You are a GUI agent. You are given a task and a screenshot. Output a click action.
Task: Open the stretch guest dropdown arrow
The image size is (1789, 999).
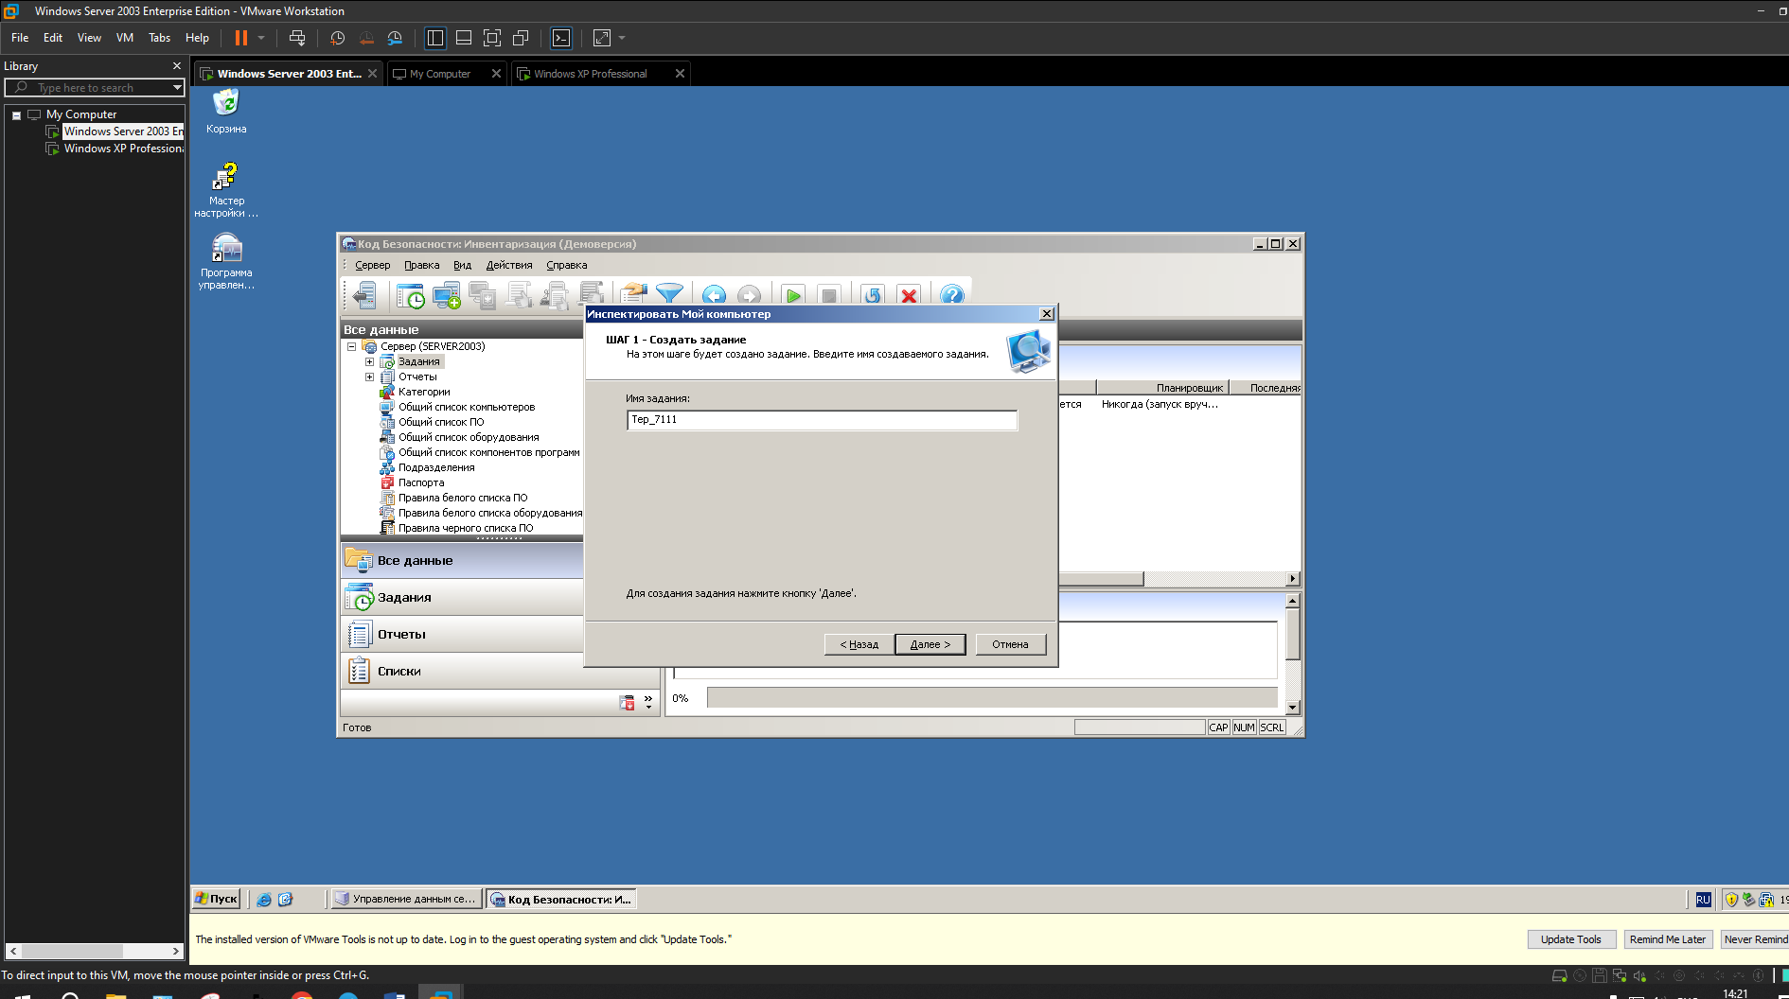click(622, 38)
